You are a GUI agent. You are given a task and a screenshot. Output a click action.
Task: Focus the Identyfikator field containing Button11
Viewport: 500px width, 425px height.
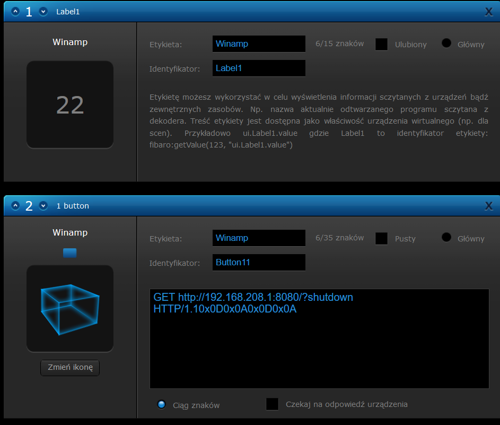click(259, 262)
